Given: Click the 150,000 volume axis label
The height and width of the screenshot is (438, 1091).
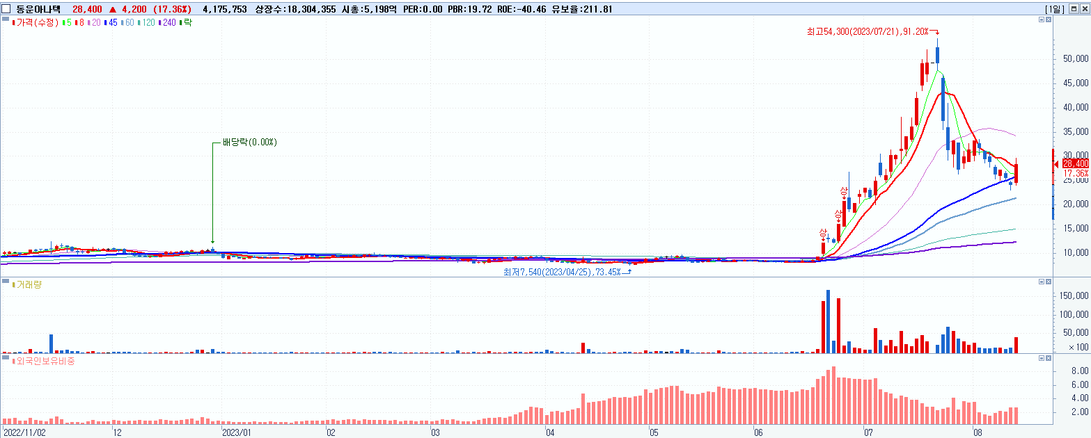Looking at the screenshot, I should [x=1074, y=295].
